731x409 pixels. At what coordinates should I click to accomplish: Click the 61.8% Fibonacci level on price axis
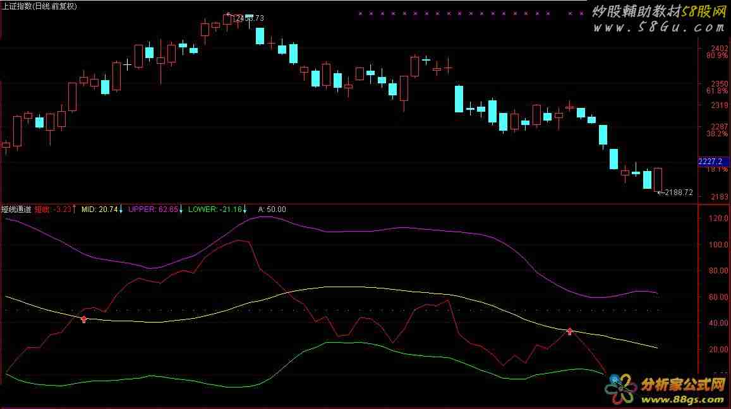pos(716,91)
